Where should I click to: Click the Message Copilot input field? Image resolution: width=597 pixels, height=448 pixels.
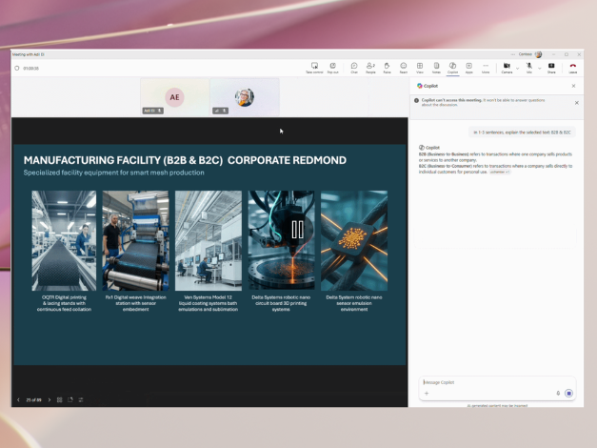pos(497,382)
